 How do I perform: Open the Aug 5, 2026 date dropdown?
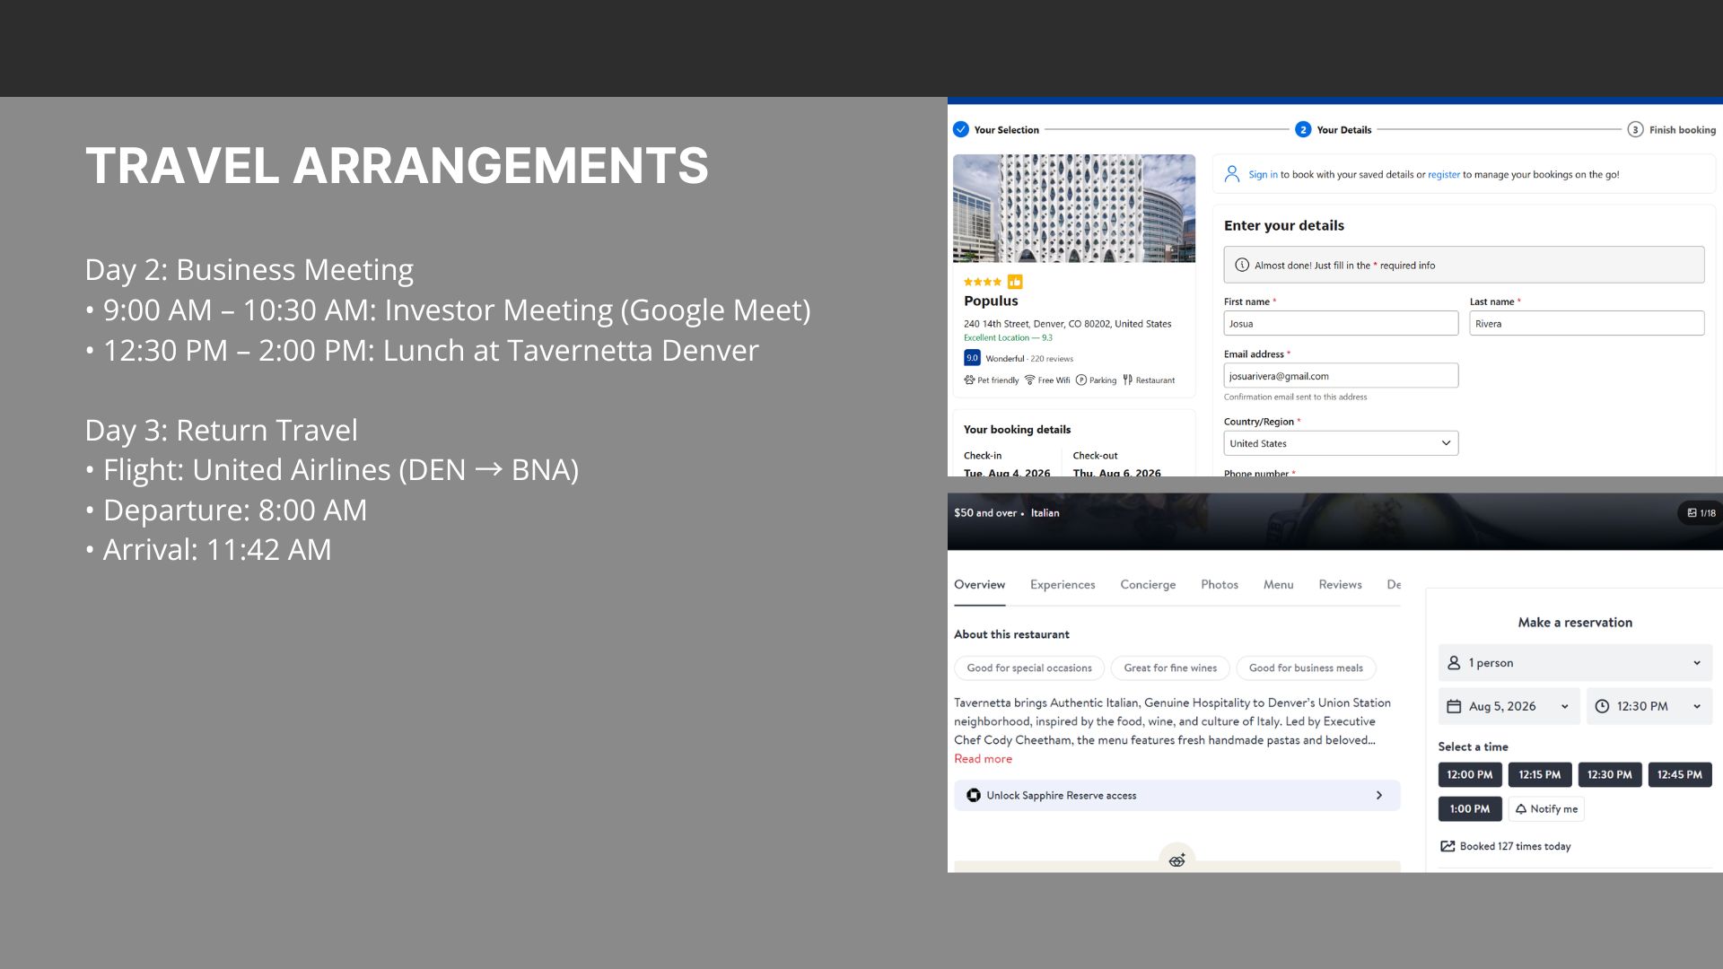[1509, 706]
